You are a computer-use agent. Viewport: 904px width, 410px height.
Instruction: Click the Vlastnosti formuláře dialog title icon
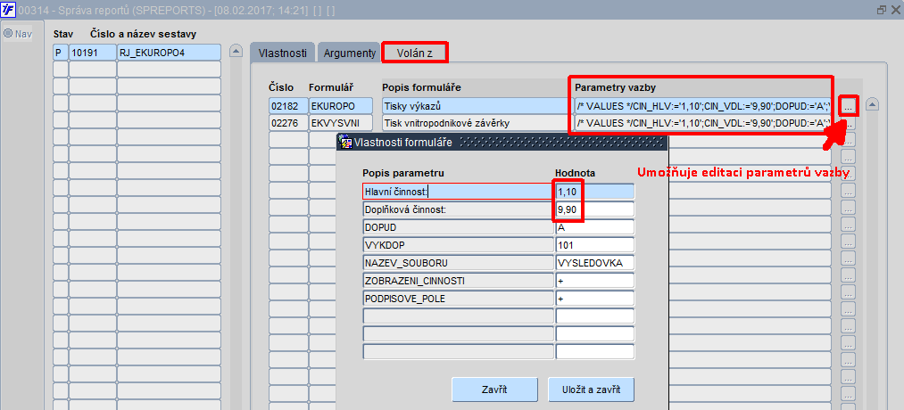(346, 143)
